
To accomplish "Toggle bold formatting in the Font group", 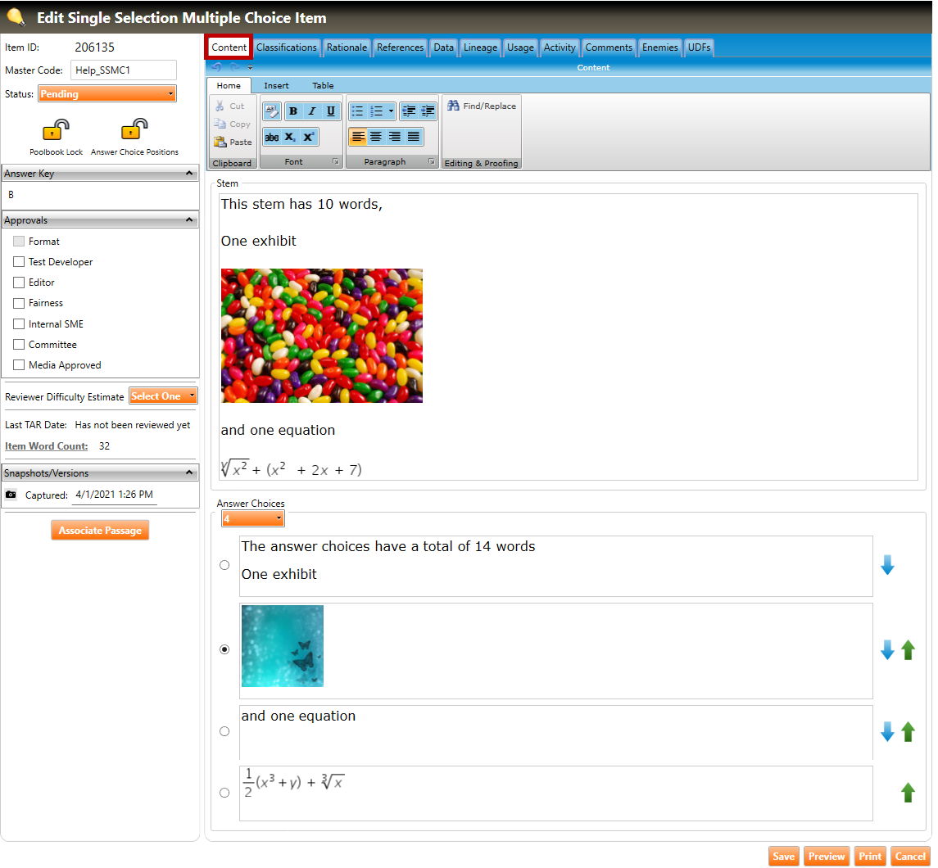I will [x=293, y=111].
